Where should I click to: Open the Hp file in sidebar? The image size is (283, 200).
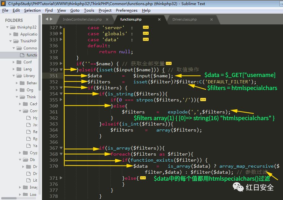click(x=35, y=118)
